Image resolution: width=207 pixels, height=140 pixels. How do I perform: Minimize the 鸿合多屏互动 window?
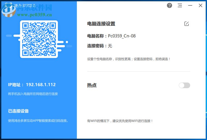(190, 5)
